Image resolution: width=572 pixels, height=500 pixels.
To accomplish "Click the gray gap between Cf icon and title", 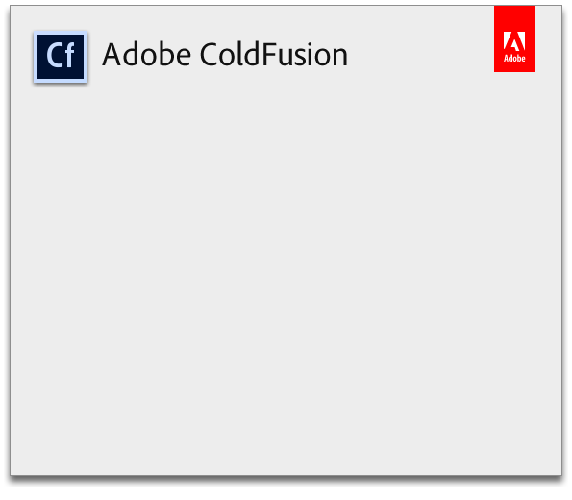I will click(x=95, y=57).
